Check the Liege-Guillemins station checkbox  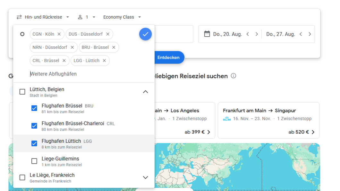tap(34, 161)
